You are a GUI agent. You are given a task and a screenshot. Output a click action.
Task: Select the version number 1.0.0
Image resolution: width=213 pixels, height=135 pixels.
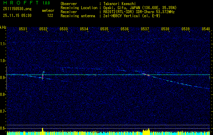coord(46,3)
